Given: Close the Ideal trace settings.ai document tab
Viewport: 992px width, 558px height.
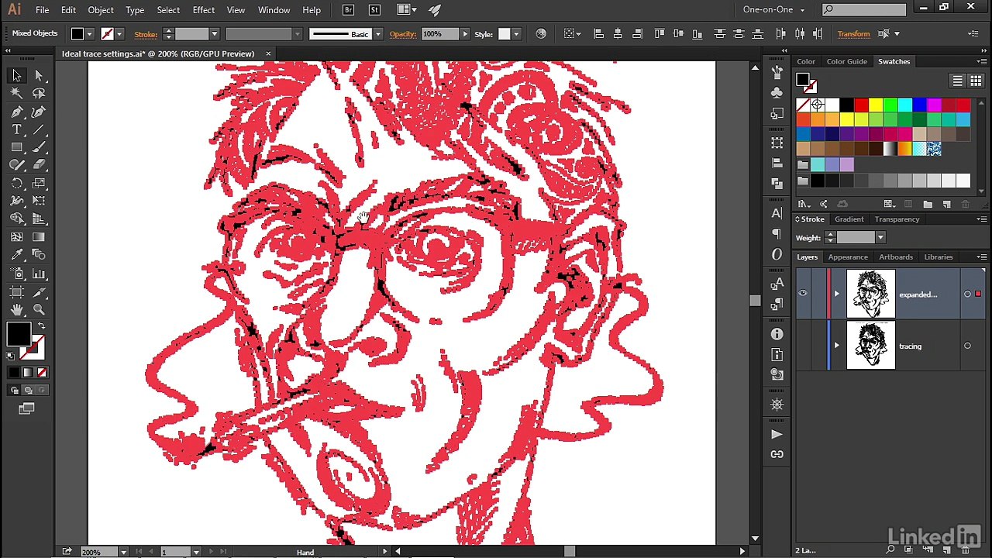Looking at the screenshot, I should pyautogui.click(x=268, y=53).
